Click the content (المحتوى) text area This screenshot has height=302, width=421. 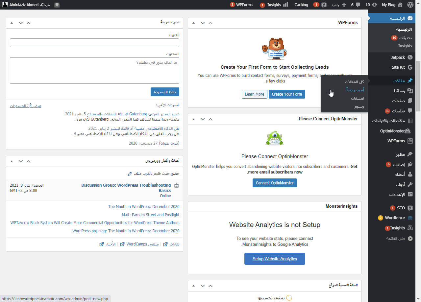pos(94,70)
